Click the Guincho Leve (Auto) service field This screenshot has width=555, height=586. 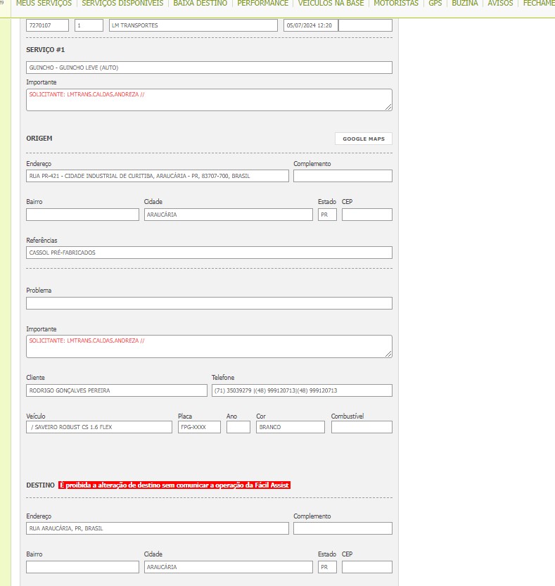pos(210,68)
